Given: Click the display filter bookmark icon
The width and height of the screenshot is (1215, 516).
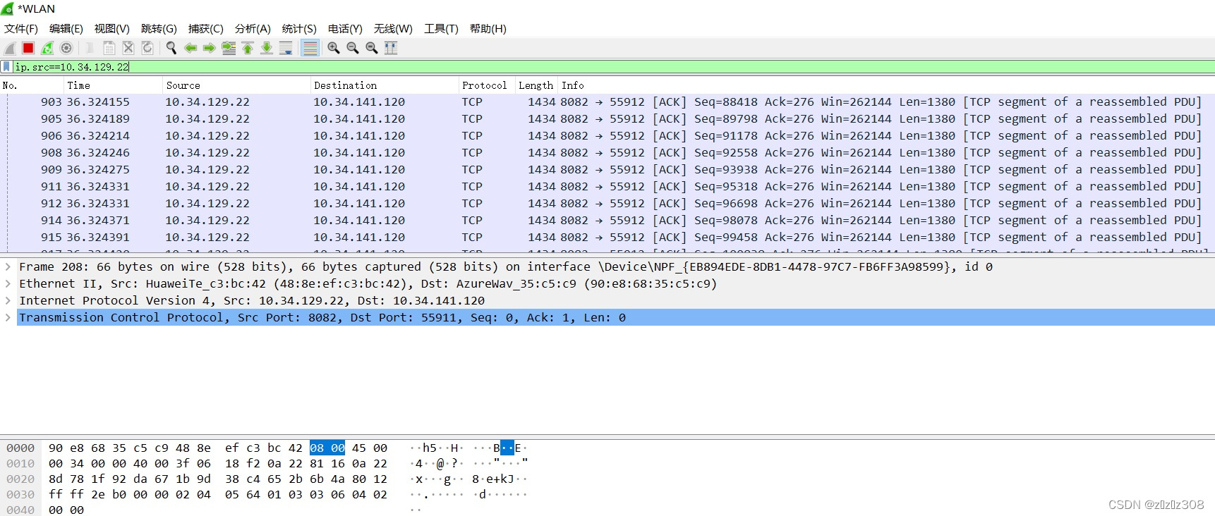Looking at the screenshot, I should [x=6, y=67].
